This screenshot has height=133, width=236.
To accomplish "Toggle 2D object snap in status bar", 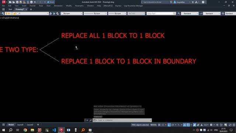I will pyautogui.click(x=188, y=125).
